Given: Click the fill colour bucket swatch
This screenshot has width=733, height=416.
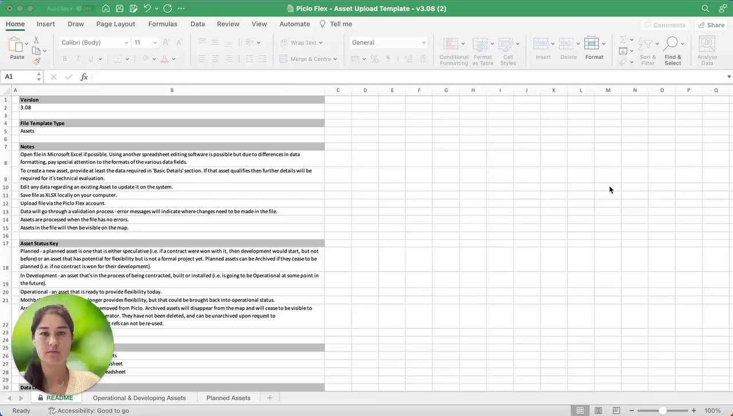Looking at the screenshot, I should tap(145, 58).
